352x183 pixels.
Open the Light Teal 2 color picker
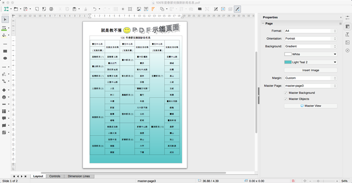(310, 62)
